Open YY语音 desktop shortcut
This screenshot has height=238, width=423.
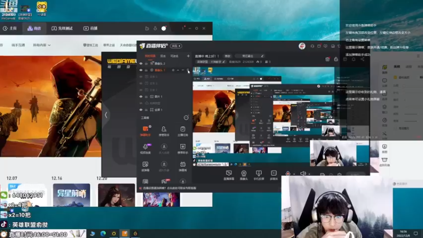pos(42,8)
